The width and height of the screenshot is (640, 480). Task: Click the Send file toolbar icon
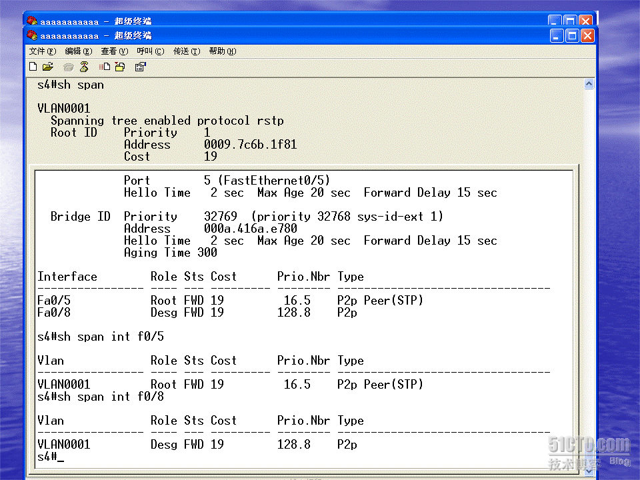pyautogui.click(x=105, y=67)
